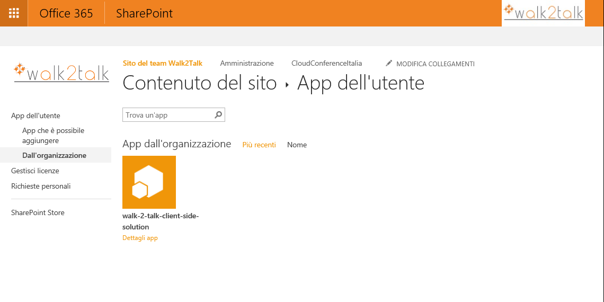Click MODIFICA COLLEGAMENTI to edit links
The image size is (604, 302).
[436, 64]
